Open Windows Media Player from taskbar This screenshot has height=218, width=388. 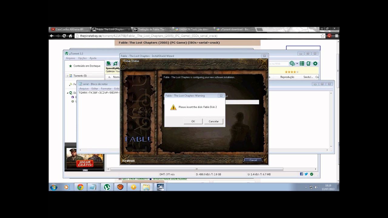pyautogui.click(x=67, y=187)
